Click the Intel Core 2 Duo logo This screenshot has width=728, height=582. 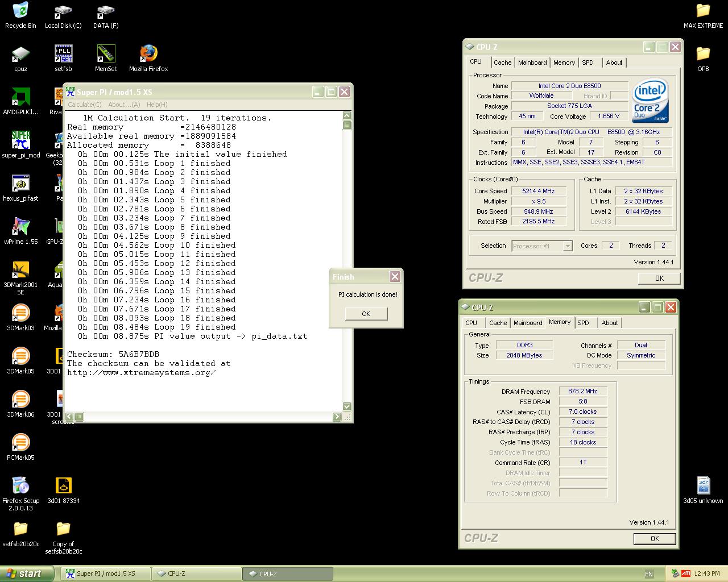point(650,101)
